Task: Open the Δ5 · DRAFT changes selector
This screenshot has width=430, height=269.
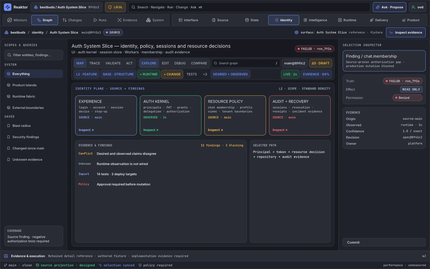Action: tap(320, 63)
